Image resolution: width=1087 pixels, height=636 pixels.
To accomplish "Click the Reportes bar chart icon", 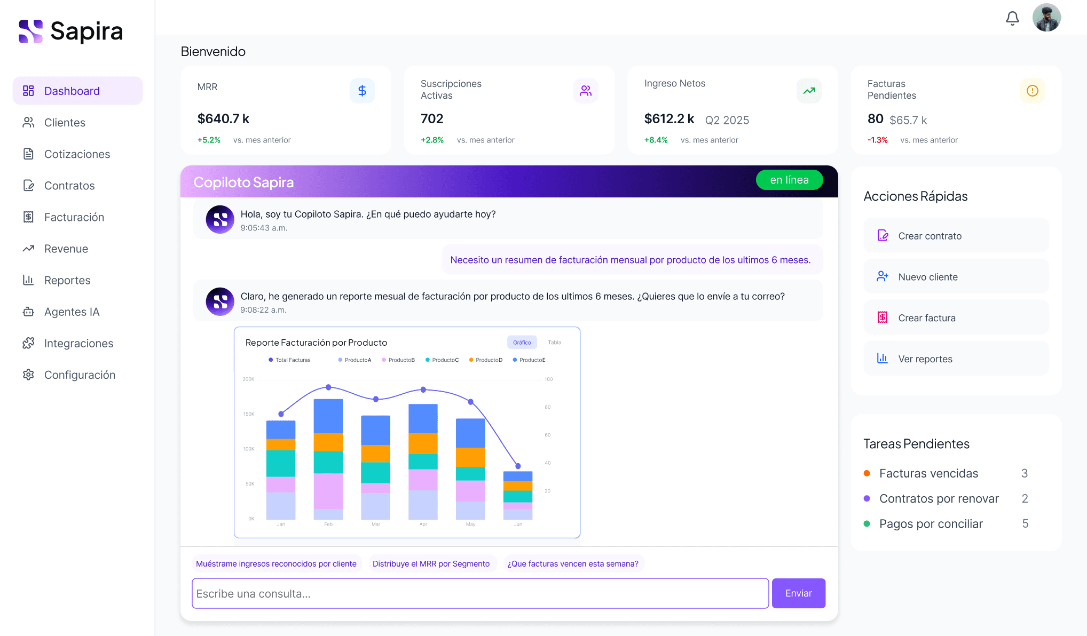I will pyautogui.click(x=28, y=280).
